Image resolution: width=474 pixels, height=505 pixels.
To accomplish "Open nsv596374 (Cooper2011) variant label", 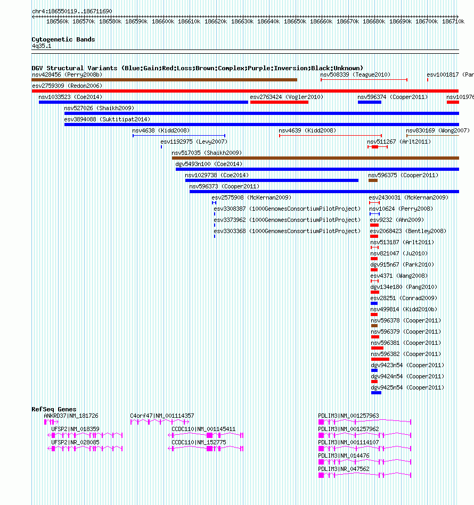I will click(x=393, y=97).
